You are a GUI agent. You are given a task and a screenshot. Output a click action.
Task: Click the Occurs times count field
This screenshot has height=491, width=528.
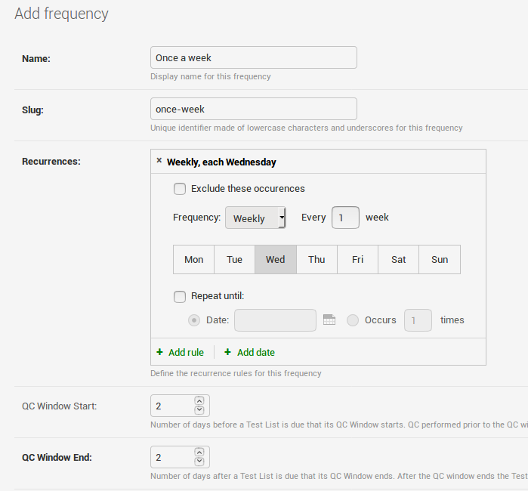pos(418,320)
